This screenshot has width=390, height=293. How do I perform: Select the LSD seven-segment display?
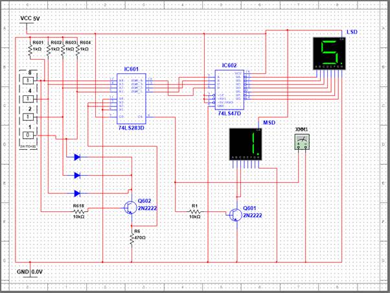click(x=329, y=54)
